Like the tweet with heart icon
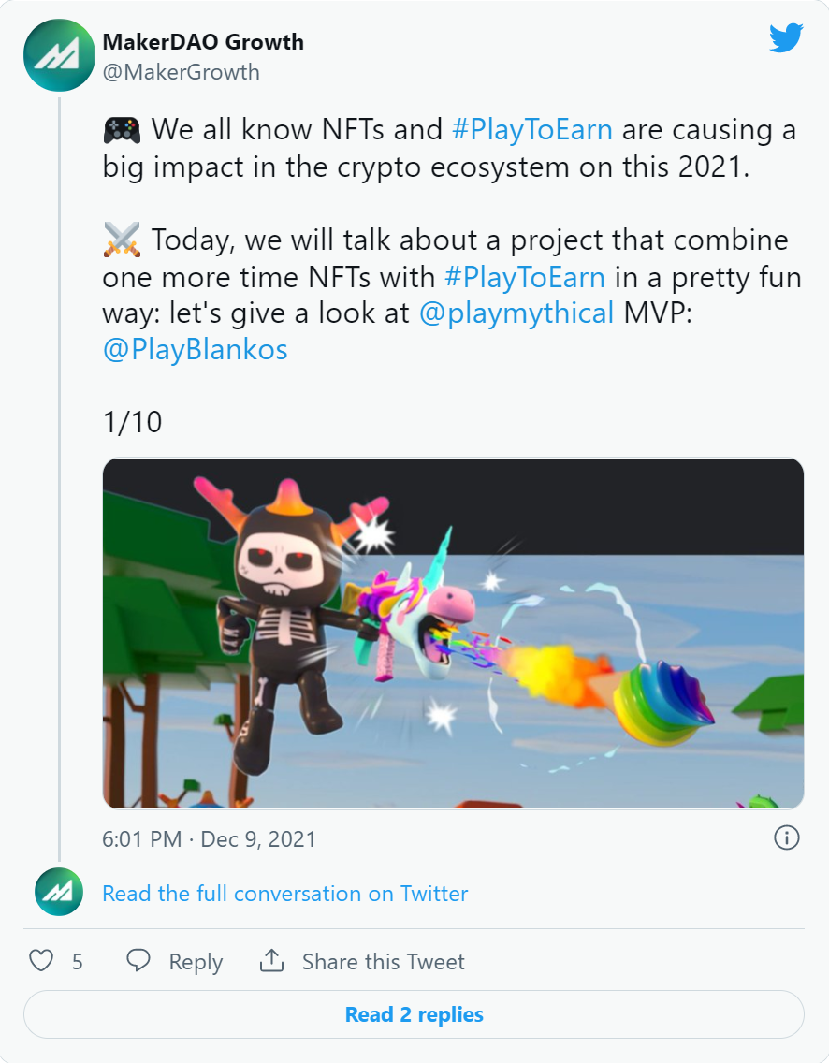 pyautogui.click(x=41, y=961)
